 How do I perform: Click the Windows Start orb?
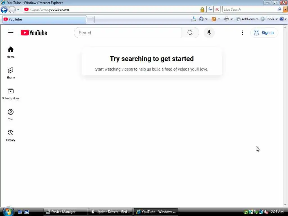point(8,211)
